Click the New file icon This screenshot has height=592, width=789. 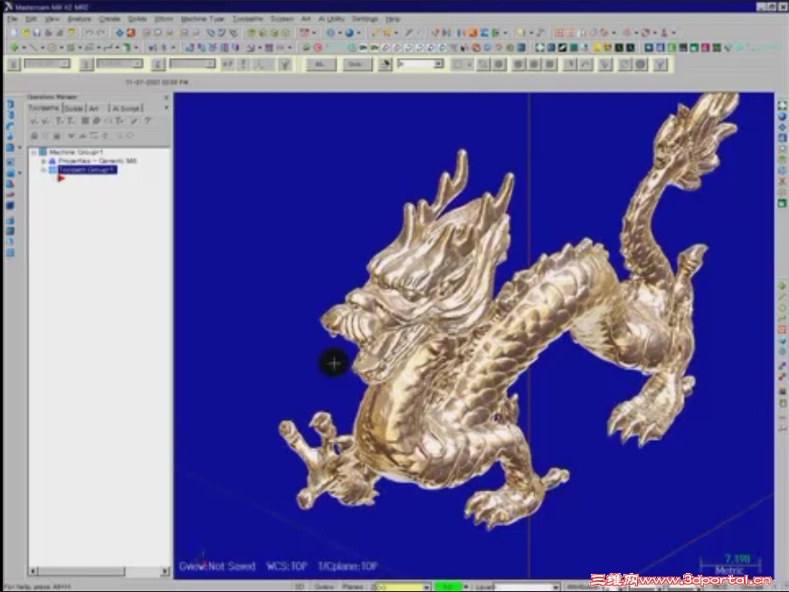pos(14,33)
